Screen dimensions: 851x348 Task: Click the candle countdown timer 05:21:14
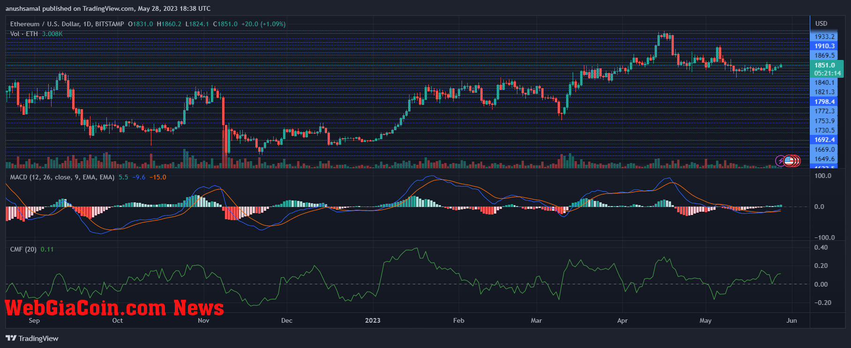[827, 73]
